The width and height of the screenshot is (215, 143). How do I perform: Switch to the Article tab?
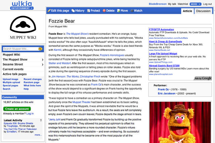point(187,11)
